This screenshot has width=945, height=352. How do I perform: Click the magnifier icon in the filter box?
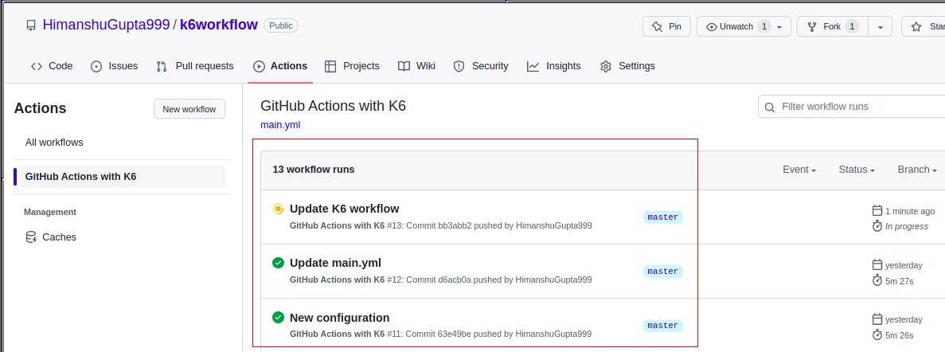click(x=770, y=107)
